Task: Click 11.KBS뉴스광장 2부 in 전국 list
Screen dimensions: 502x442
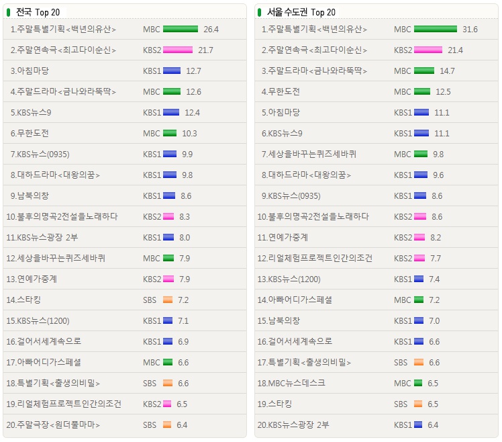Action: tap(42, 238)
